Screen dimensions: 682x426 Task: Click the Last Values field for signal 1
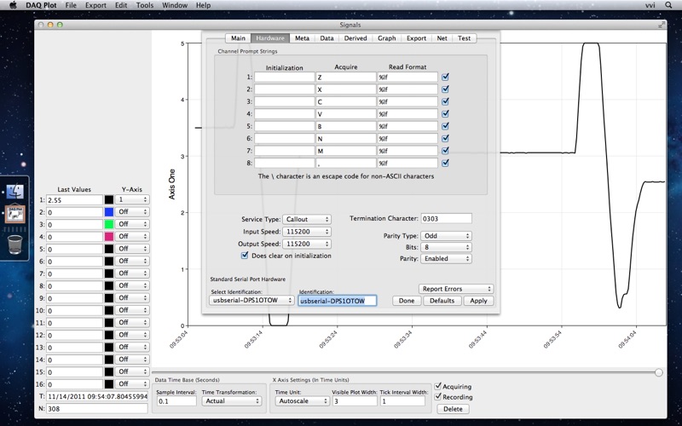74,200
